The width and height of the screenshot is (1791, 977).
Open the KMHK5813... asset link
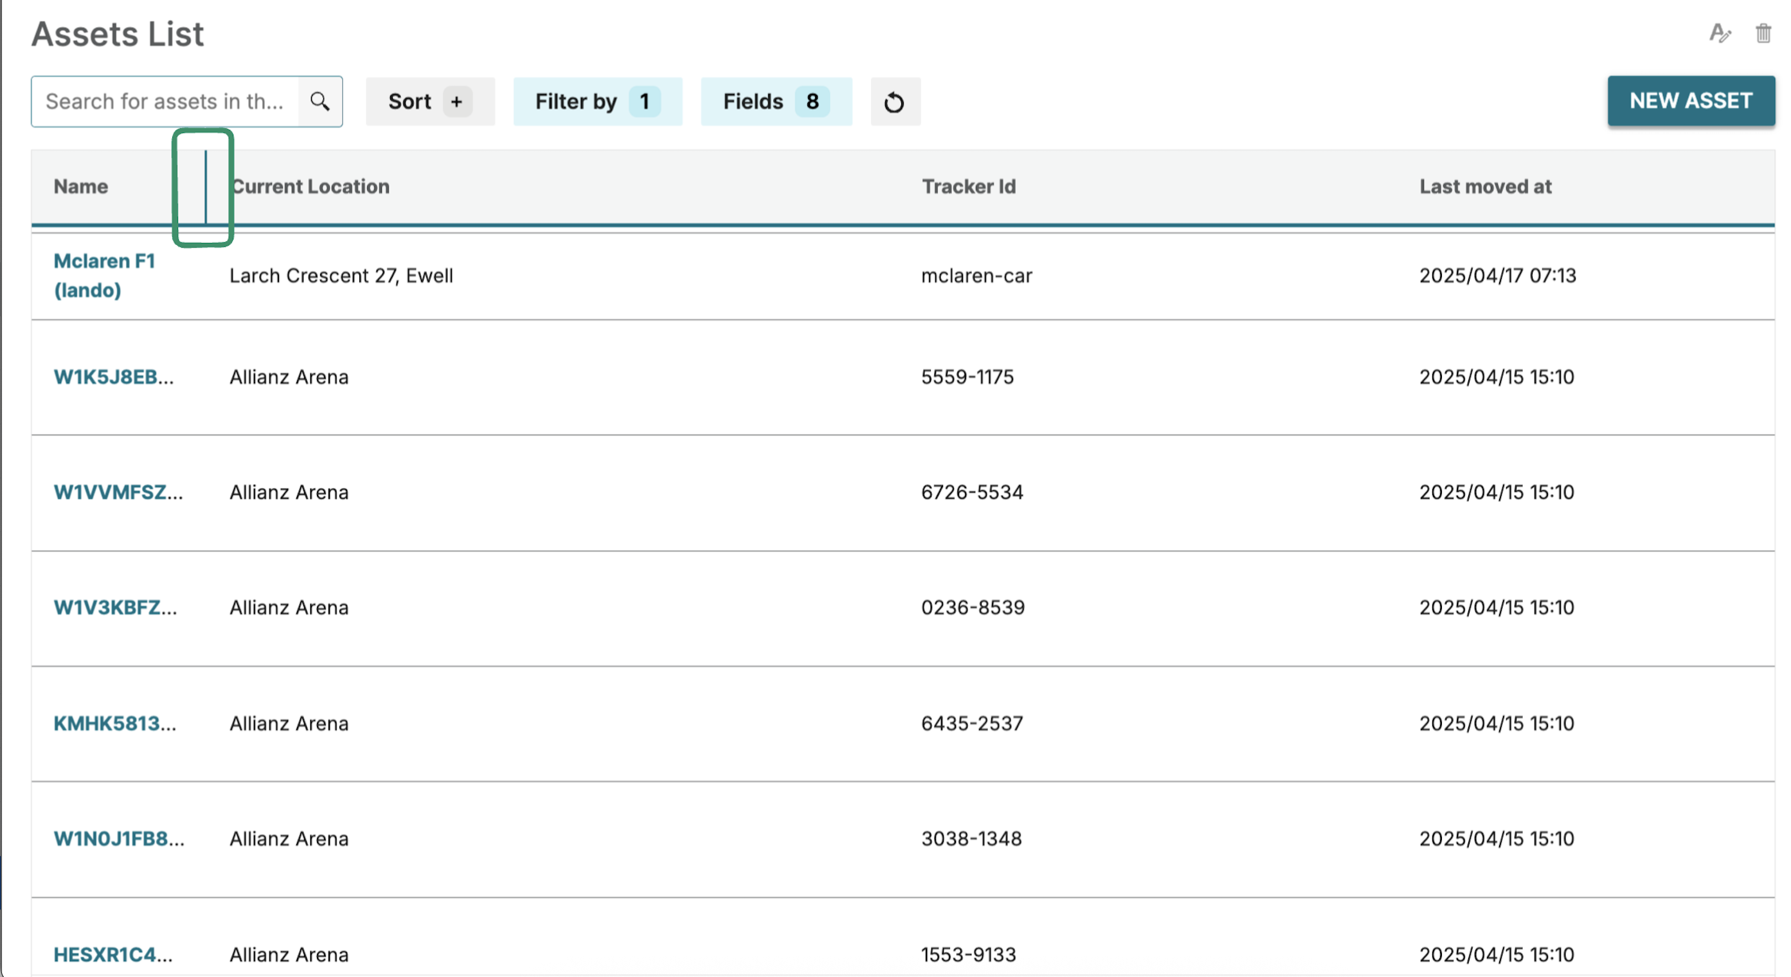point(116,723)
